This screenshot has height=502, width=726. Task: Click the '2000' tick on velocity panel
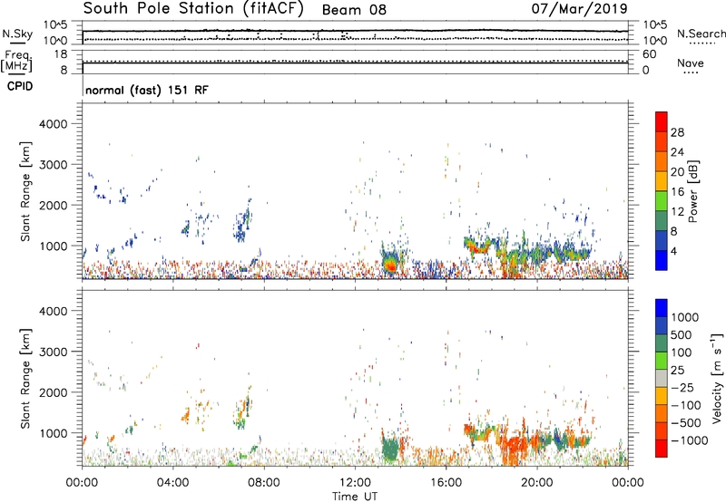pos(54,392)
